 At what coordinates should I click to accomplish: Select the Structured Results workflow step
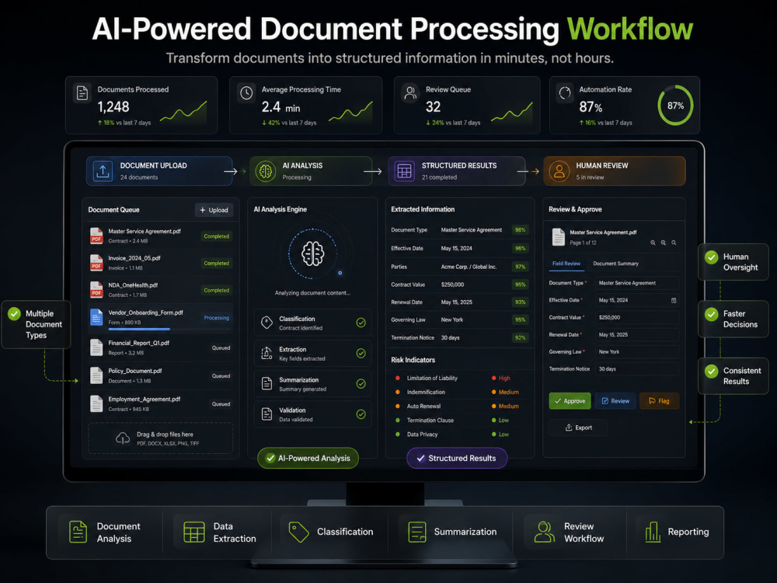456,172
